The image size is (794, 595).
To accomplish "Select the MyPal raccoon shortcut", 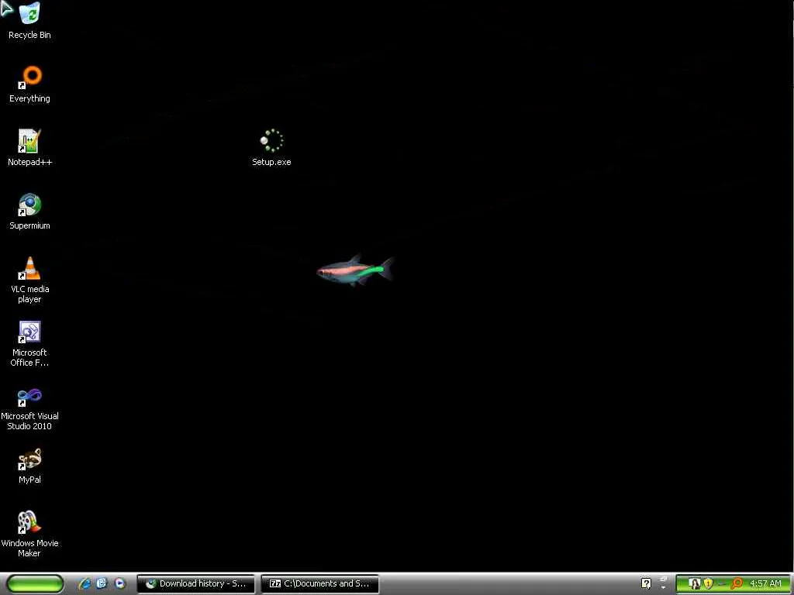I will pos(29,466).
